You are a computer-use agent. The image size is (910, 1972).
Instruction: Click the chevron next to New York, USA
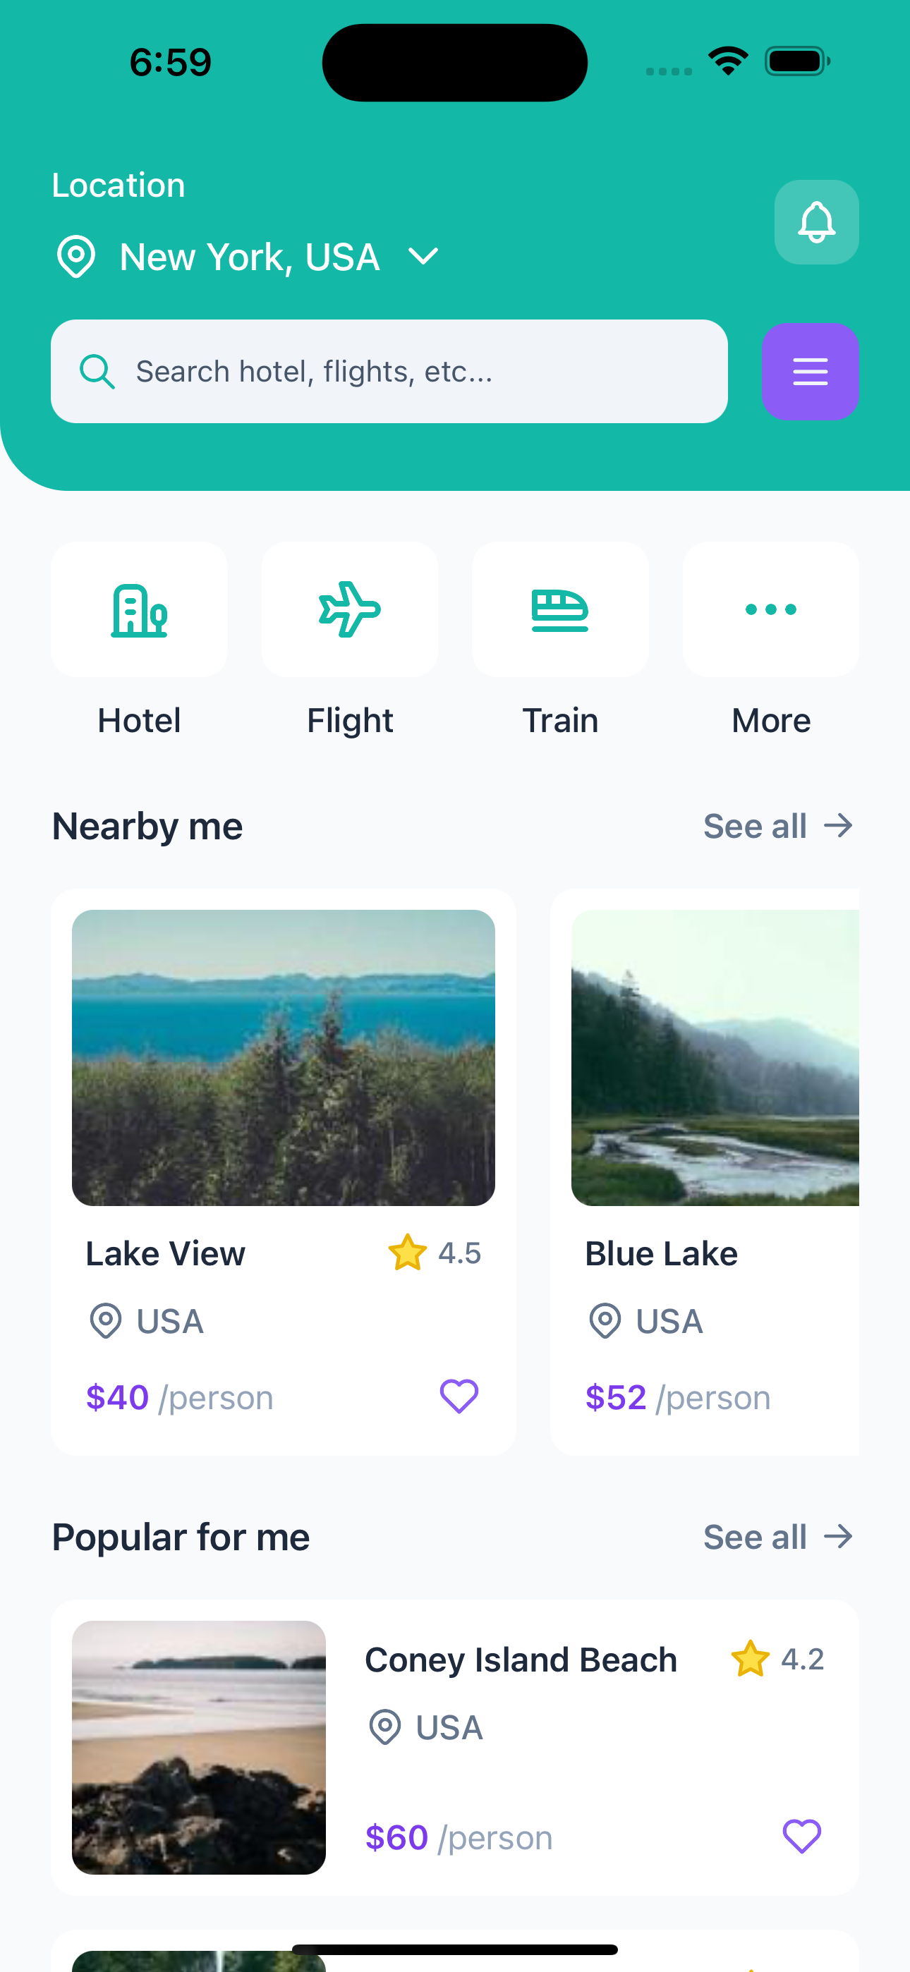(x=423, y=256)
